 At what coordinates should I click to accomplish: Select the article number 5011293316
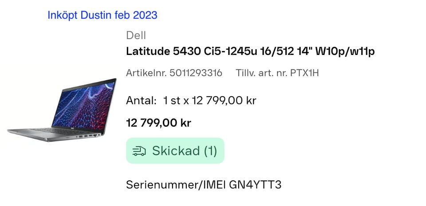(196, 73)
